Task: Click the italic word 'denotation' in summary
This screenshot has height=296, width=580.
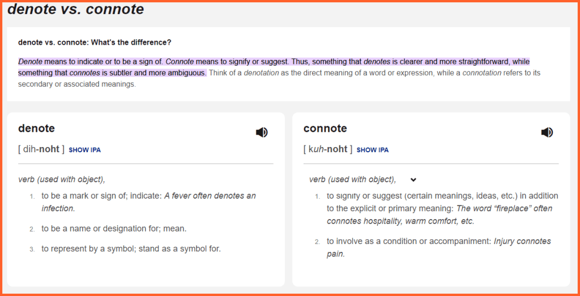Action: [x=261, y=73]
